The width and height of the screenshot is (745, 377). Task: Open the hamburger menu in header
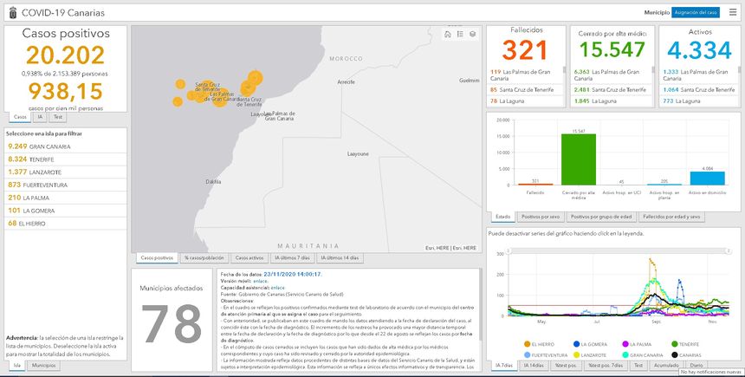click(732, 12)
